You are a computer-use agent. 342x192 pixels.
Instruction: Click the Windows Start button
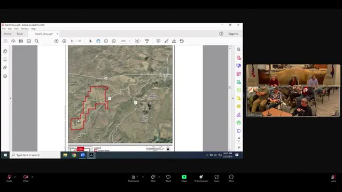click(5, 155)
